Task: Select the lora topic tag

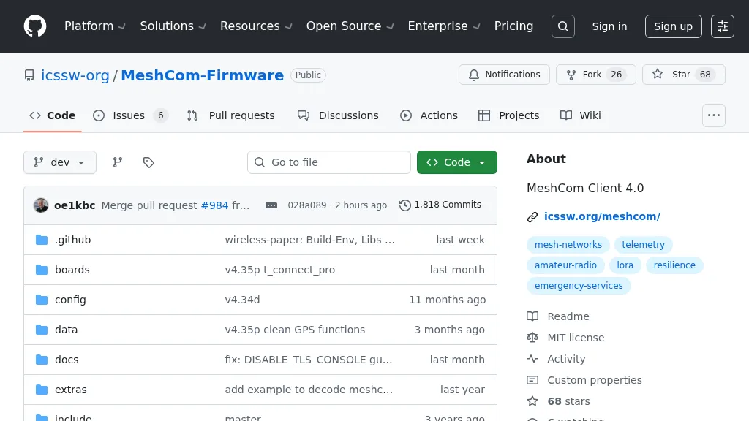Action: tap(625, 265)
